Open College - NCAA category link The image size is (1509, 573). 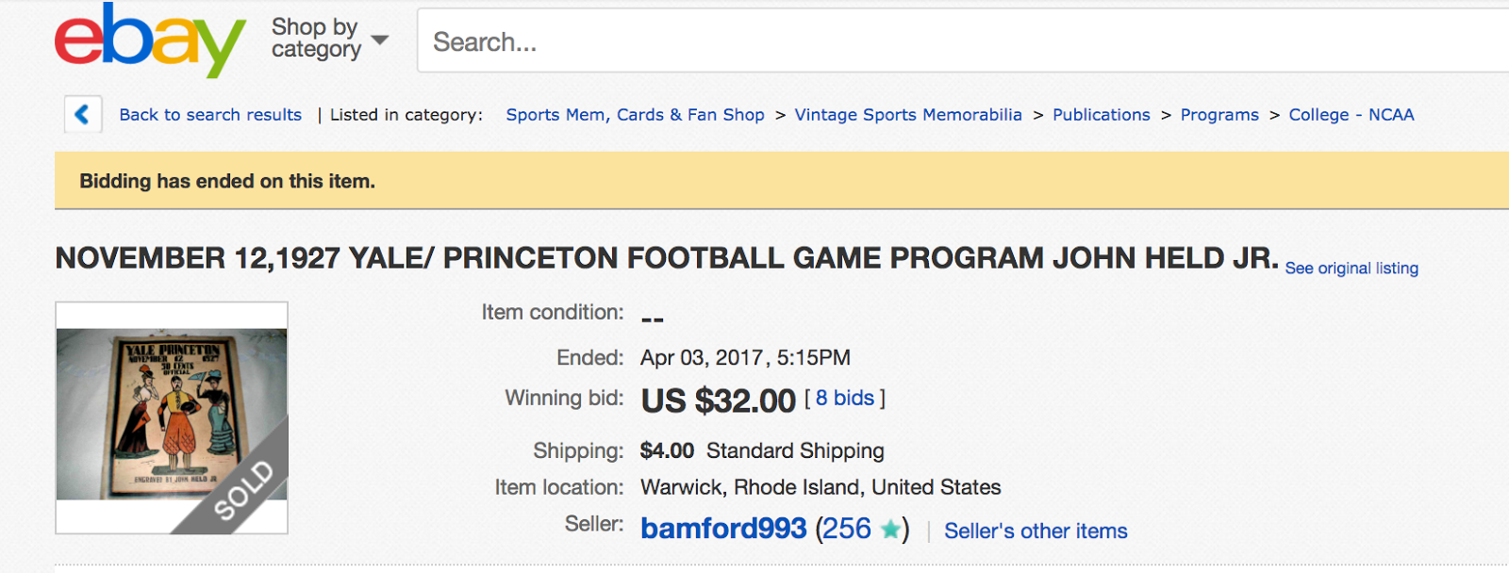click(x=1351, y=115)
